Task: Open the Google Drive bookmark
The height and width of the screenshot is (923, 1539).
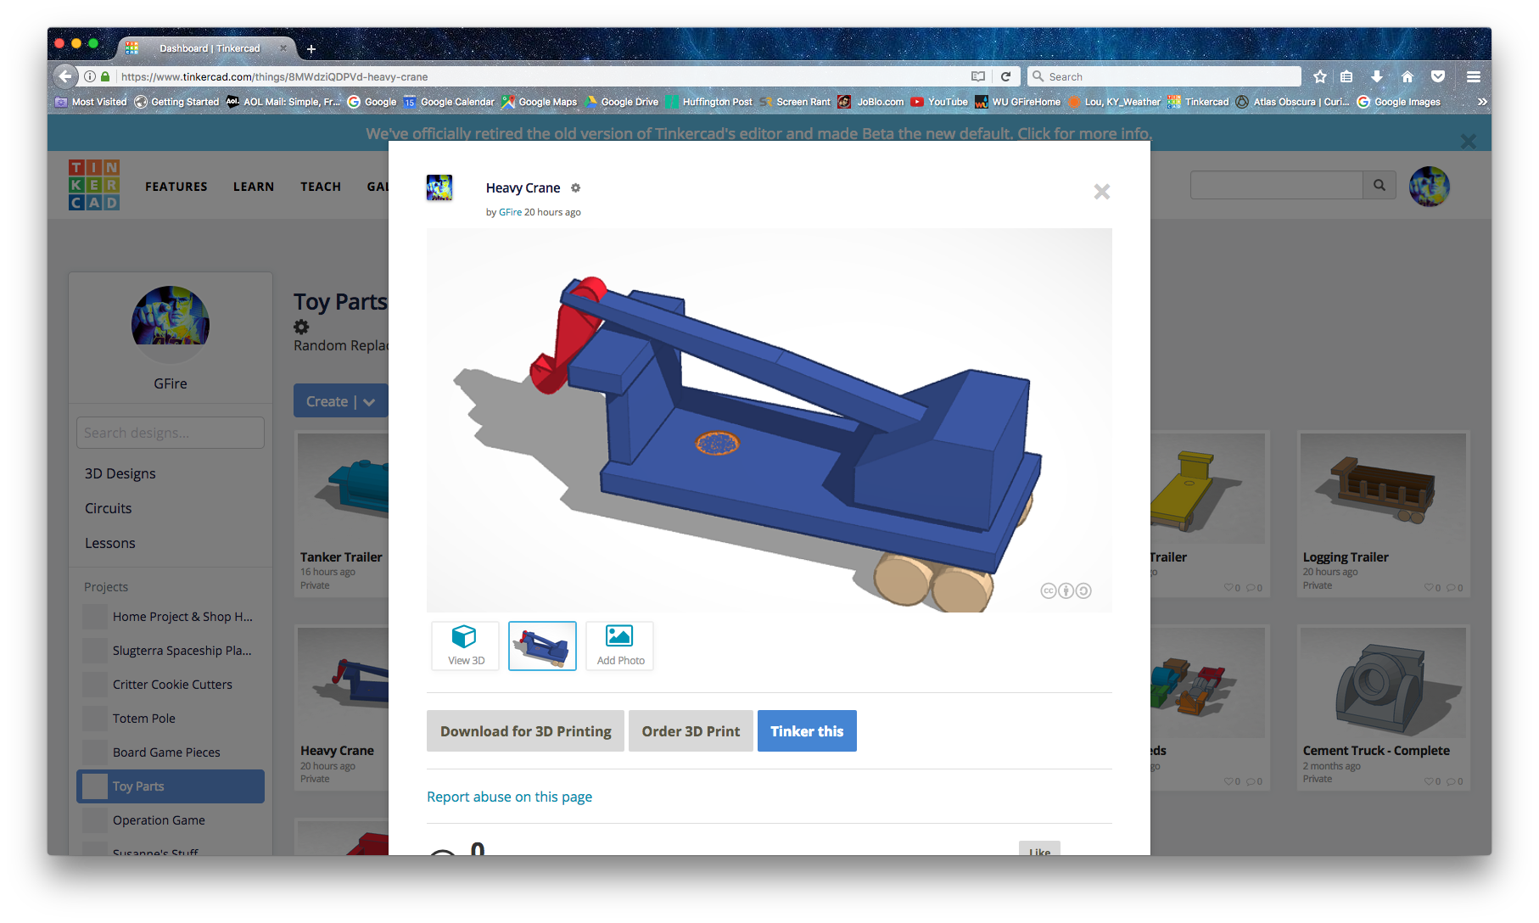Action: [x=622, y=102]
